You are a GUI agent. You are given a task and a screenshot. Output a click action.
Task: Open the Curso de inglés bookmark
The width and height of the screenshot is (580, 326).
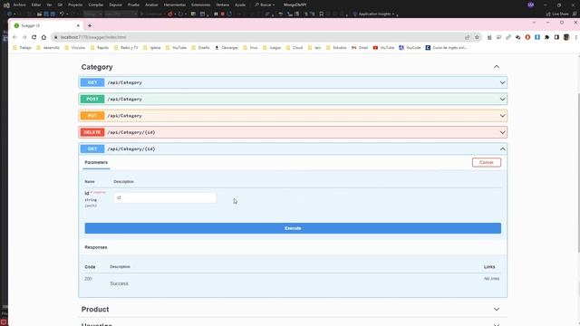tap(447, 48)
